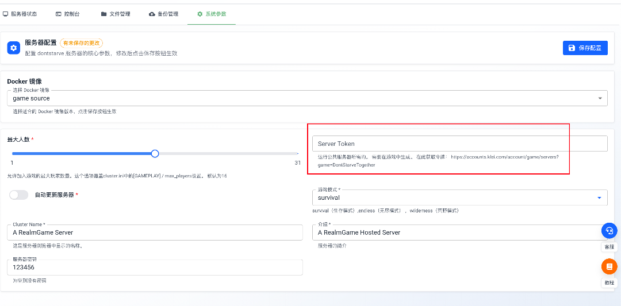Click the Cluster Name text field
Viewport: 621px width, 306px height.
[x=155, y=233]
